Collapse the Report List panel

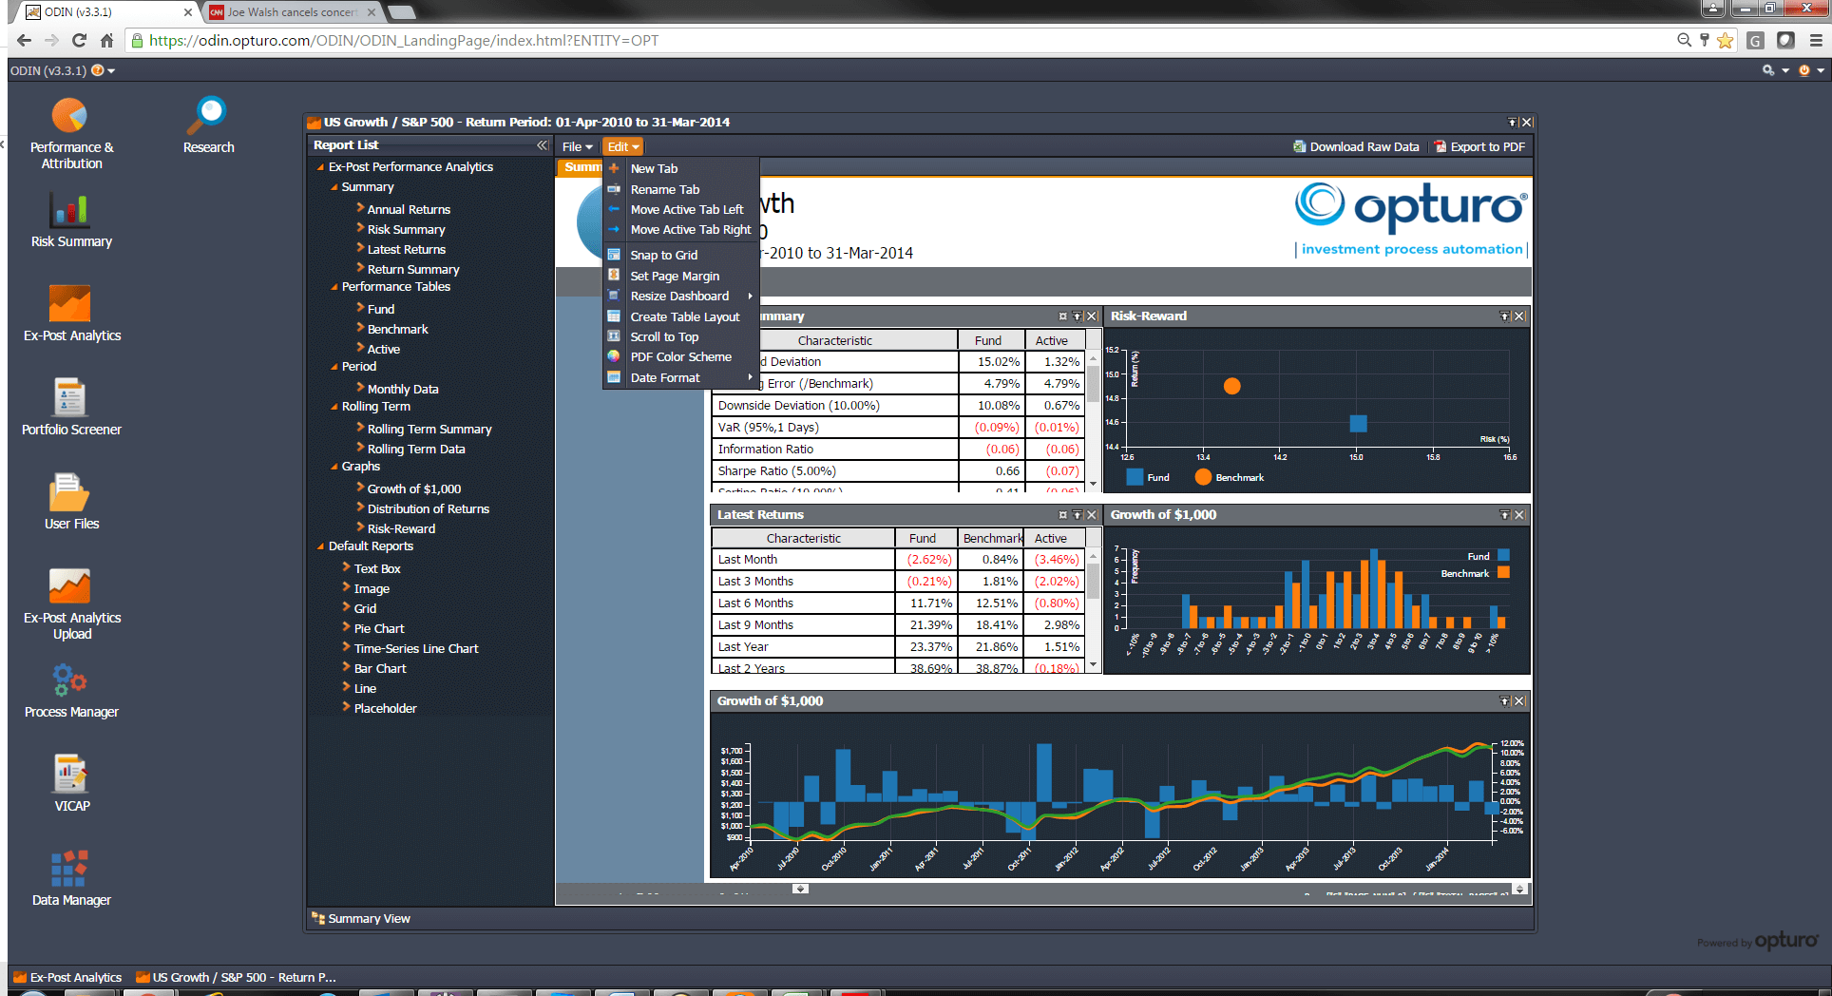click(x=542, y=145)
